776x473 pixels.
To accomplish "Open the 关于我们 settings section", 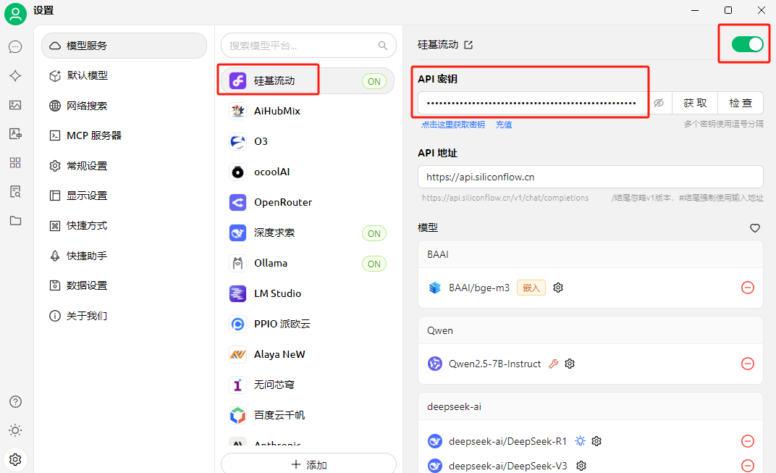I will 125,316.
